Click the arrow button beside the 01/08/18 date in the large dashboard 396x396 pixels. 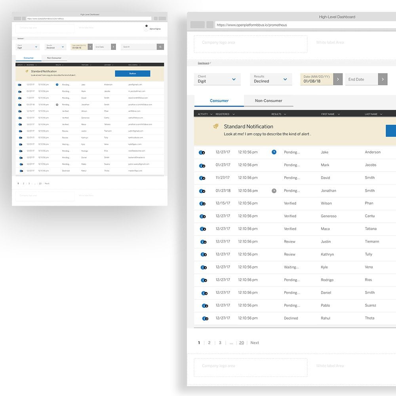click(x=338, y=79)
